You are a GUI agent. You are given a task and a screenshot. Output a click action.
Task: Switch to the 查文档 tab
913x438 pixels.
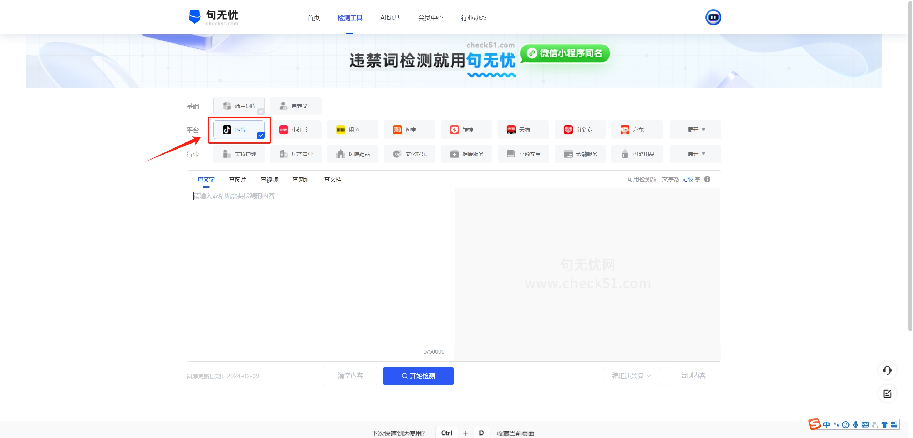click(x=332, y=179)
